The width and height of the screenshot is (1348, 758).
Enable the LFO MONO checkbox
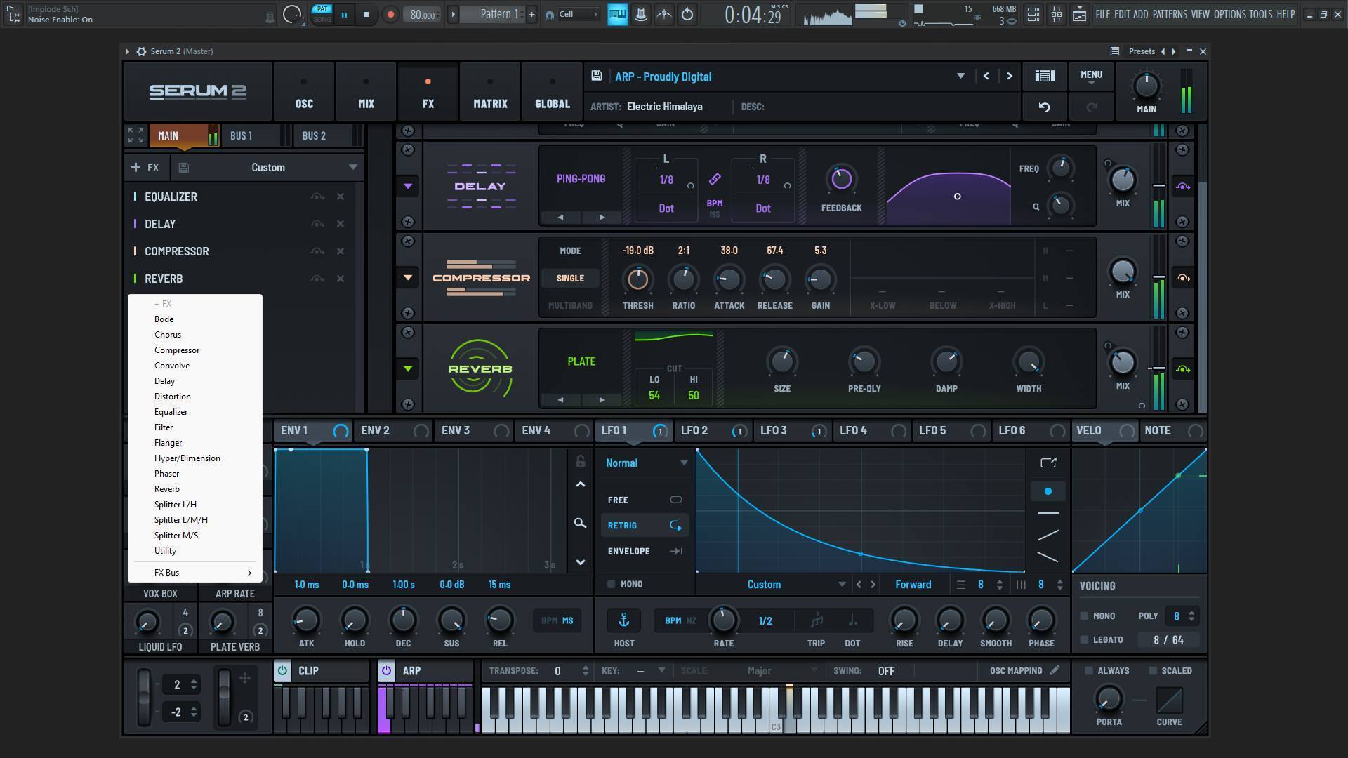(x=611, y=584)
